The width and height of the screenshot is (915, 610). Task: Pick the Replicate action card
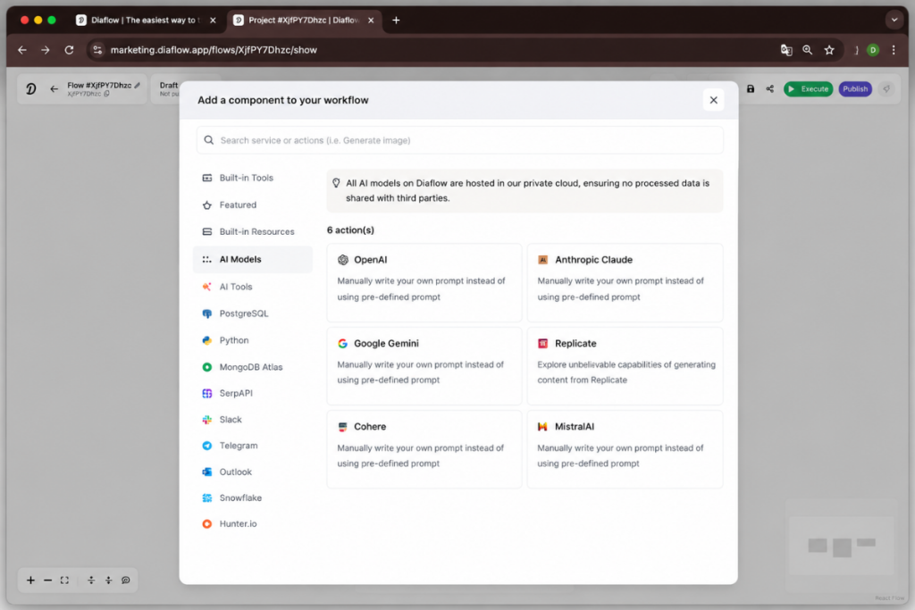[x=625, y=366]
